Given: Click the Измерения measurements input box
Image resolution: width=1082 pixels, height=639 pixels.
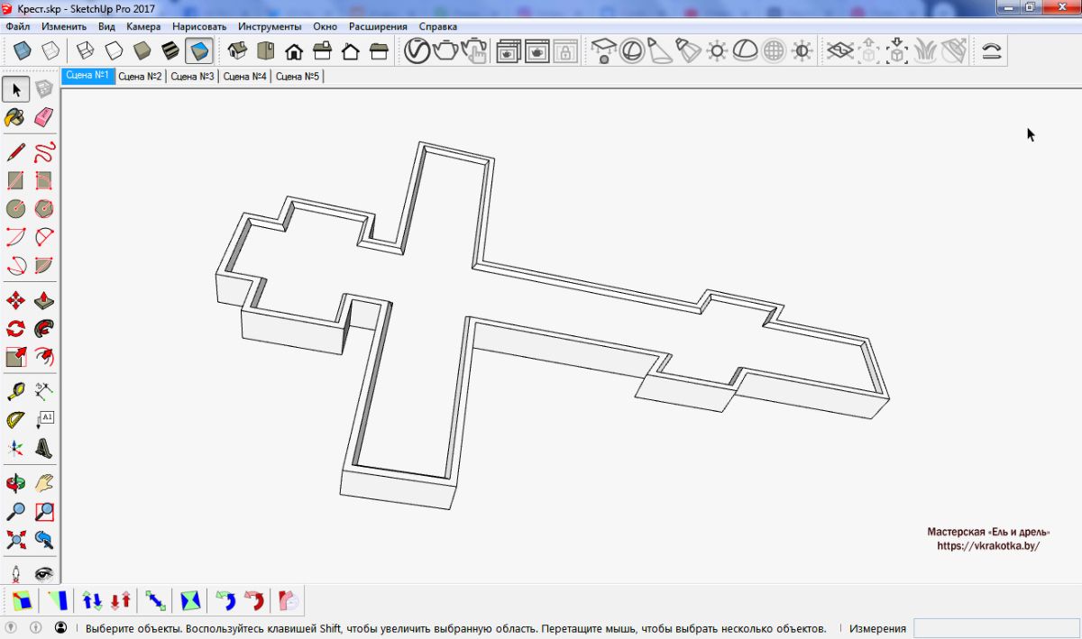Looking at the screenshot, I should [995, 628].
